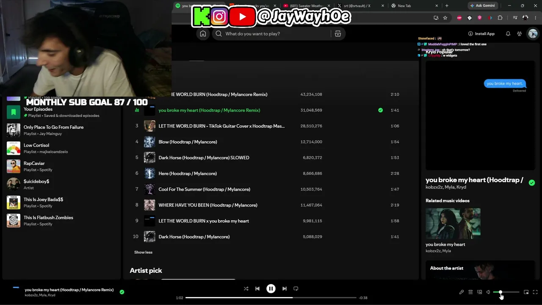The height and width of the screenshot is (305, 542).
Task: Click the Ask Gemini button
Action: [x=482, y=6]
